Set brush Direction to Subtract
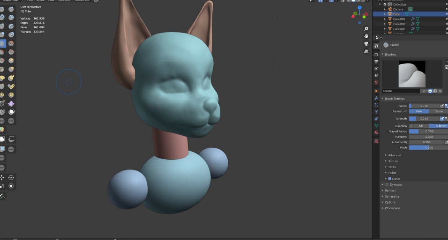This screenshot has height=240, width=448. (439, 126)
